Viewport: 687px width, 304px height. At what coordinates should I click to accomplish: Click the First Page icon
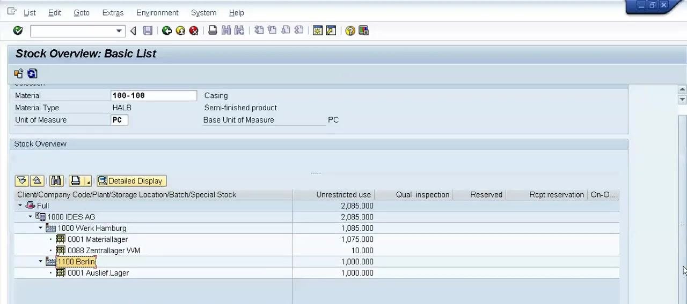point(259,31)
